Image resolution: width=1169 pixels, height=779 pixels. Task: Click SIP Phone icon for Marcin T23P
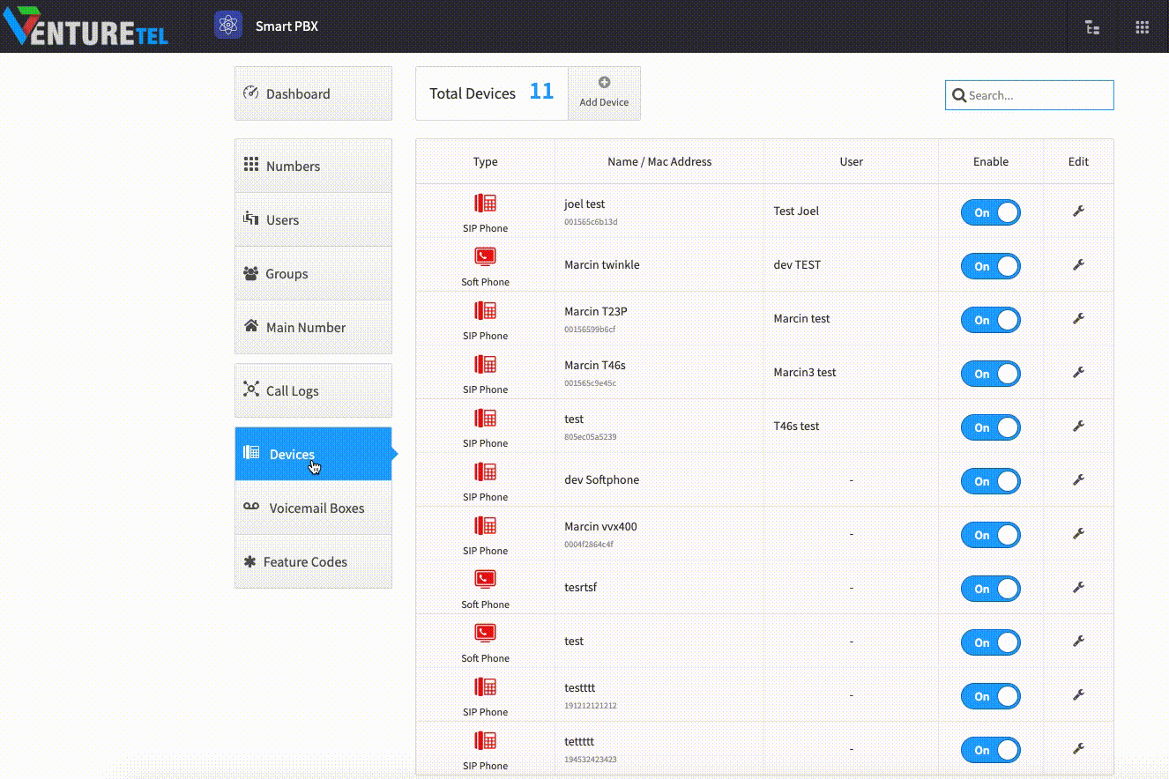[485, 311]
